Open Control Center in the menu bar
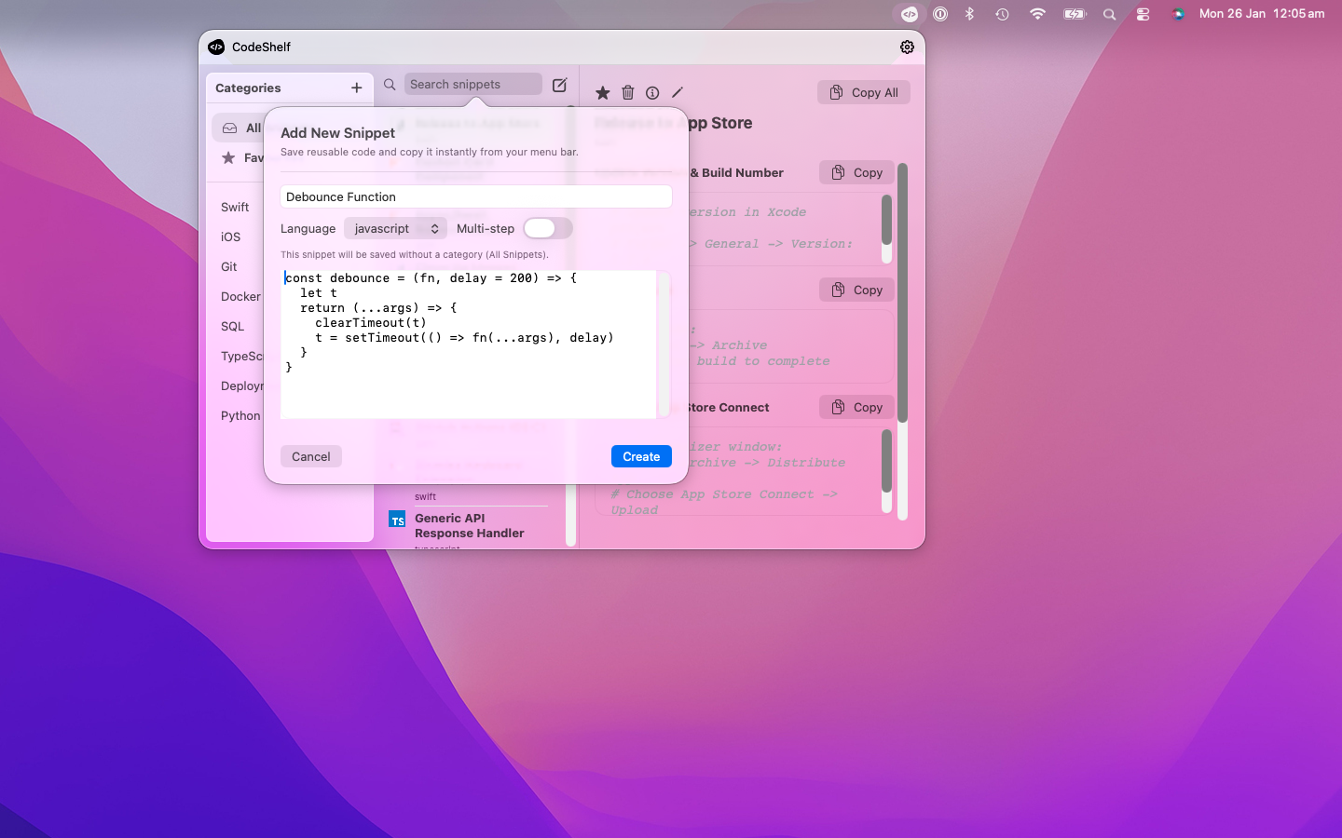Screen dimensions: 1342x838 point(1143,13)
